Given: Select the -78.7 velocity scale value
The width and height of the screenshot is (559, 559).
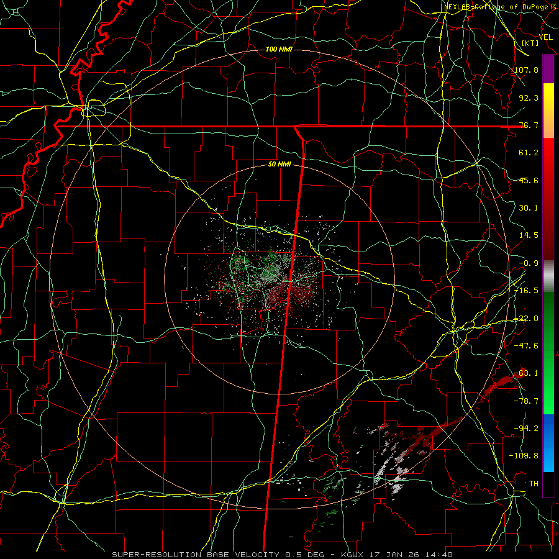Looking at the screenshot, I should click(x=527, y=401).
